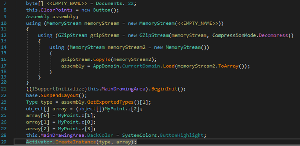Click the Documents identifier on line 7
Screen dimensions: 300x146
[109, 3]
